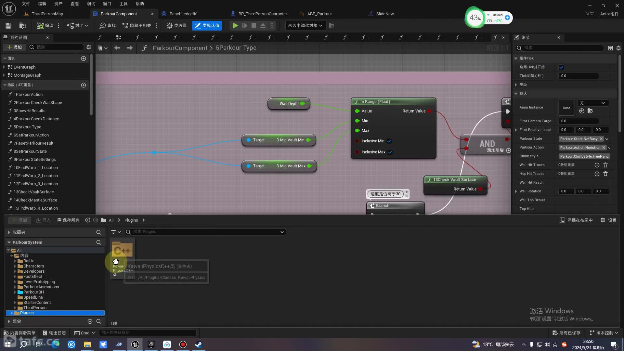
Task: Add element to Wall Hit Traces array
Action: tap(597, 165)
